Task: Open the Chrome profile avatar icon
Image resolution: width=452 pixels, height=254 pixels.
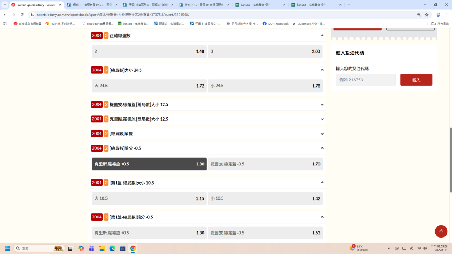Action: tap(438, 15)
